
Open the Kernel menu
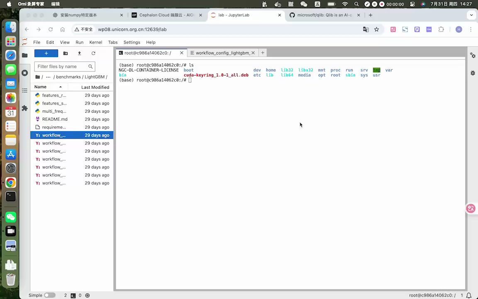coord(95,42)
